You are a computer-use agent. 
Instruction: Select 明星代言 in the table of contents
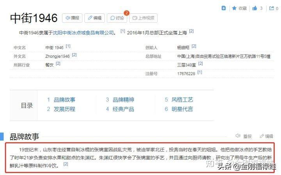click(x=182, y=109)
